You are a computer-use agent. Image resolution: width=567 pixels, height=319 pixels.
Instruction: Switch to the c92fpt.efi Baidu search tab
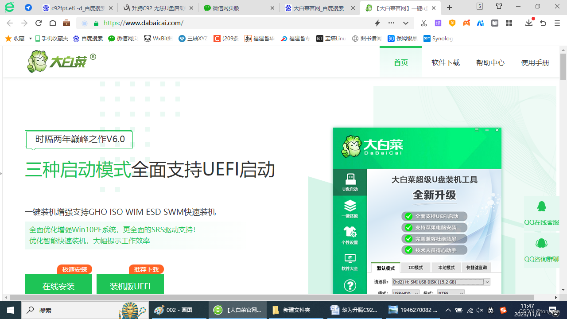tap(78, 8)
